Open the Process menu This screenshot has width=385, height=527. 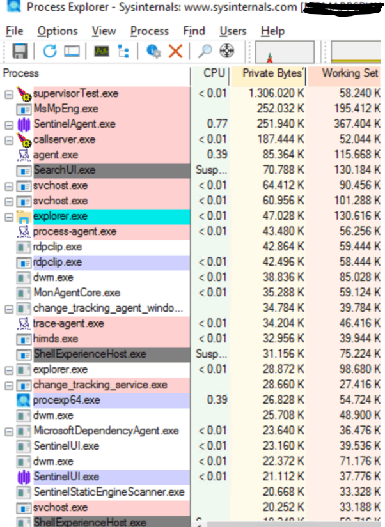(150, 31)
